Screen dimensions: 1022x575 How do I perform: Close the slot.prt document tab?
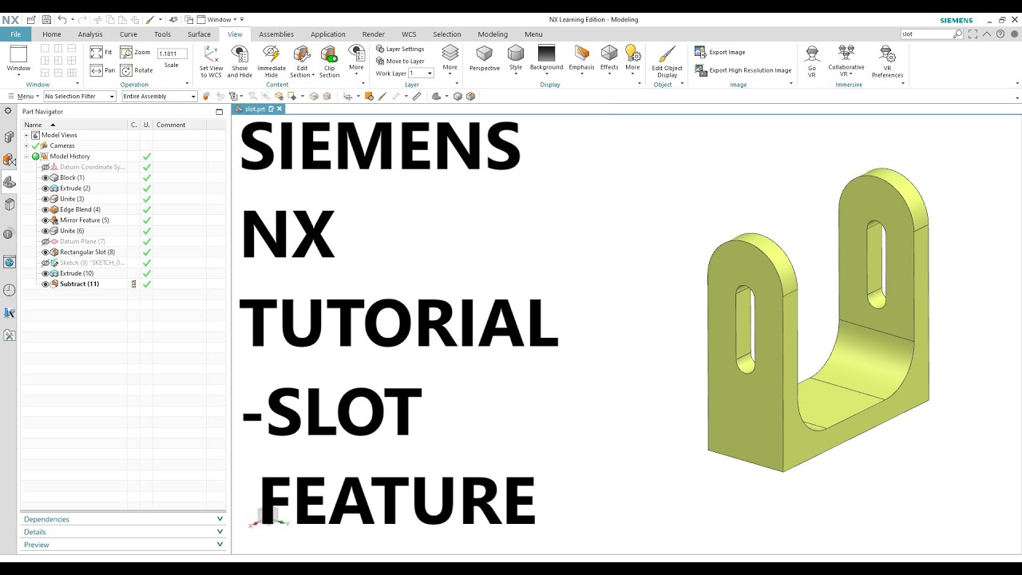(279, 109)
